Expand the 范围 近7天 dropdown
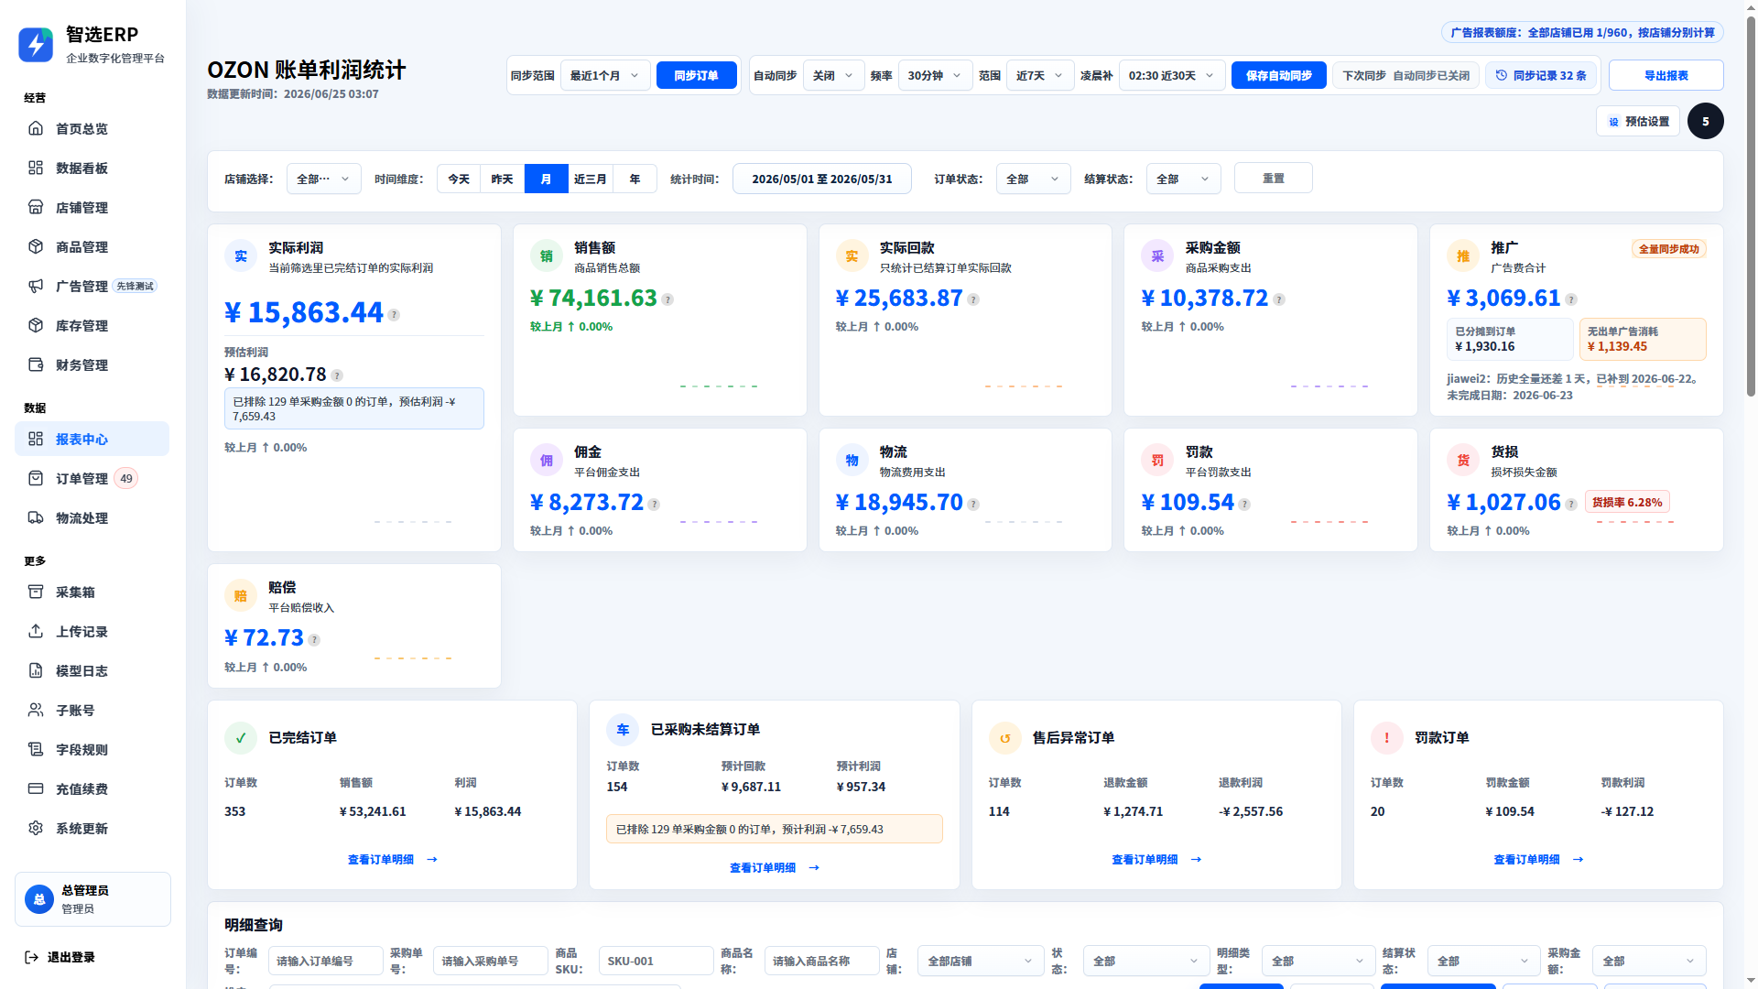 pyautogui.click(x=1040, y=75)
